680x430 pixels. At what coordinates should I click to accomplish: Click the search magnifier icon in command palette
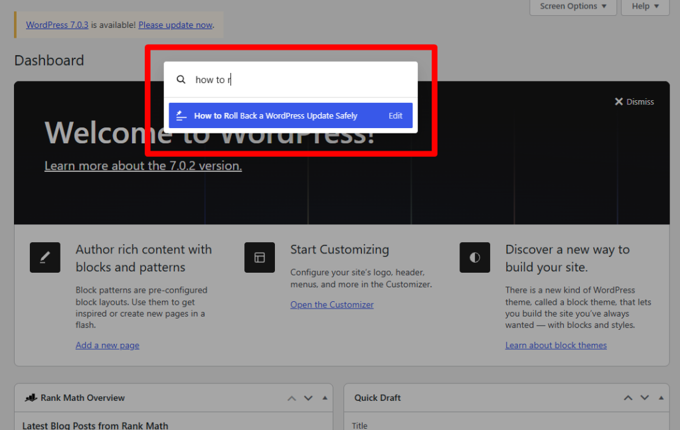coord(181,80)
